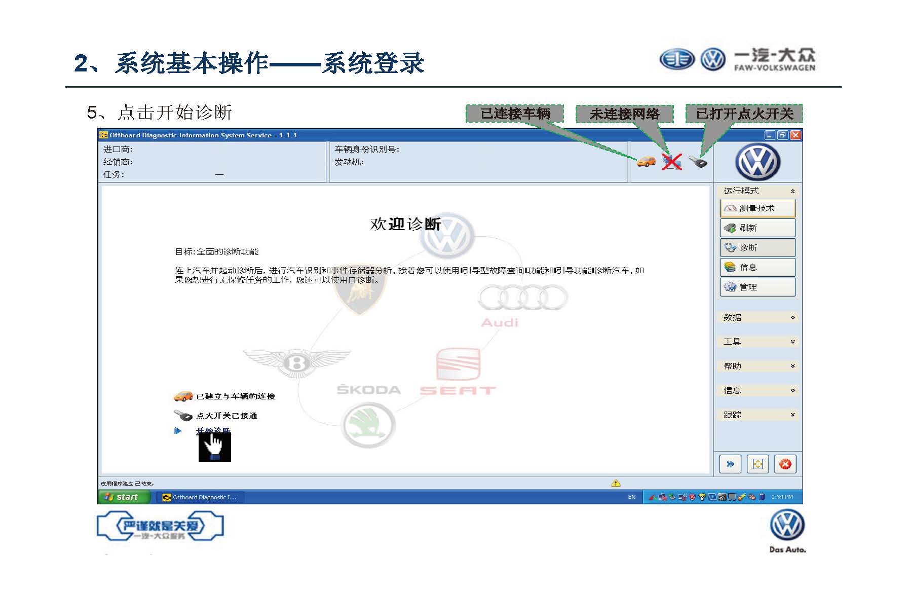Click the Bentley winged logo
This screenshot has height=591, width=907.
point(297,363)
